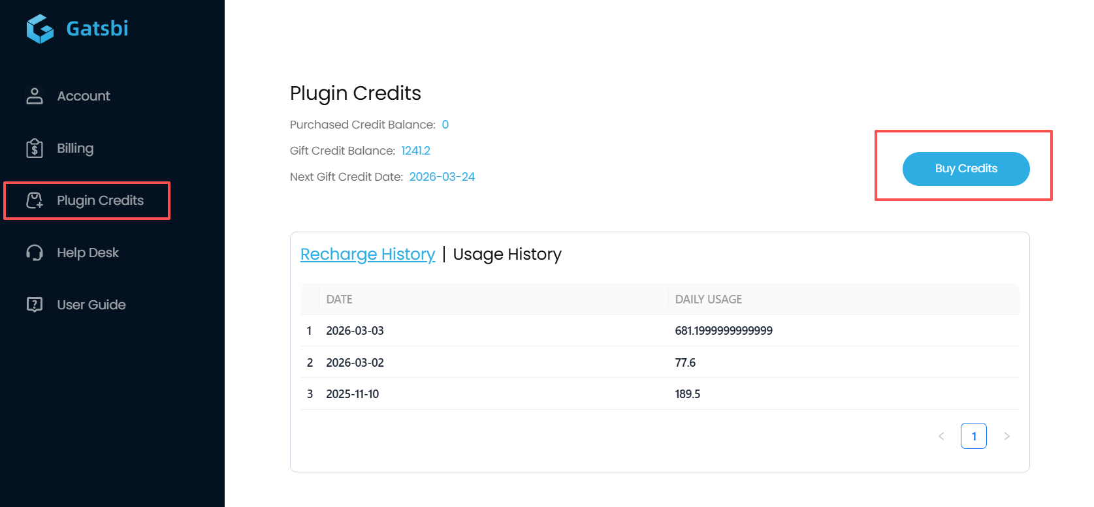Click the Purchased Credit Balance value 0
Viewport: 1094px width, 507px height.
(445, 124)
